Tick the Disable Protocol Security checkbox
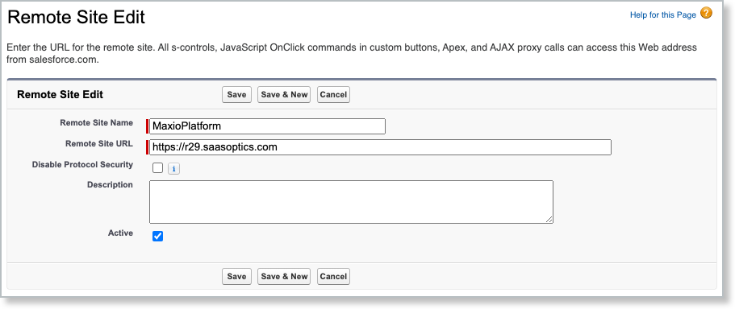Image resolution: width=735 pixels, height=309 pixels. (x=158, y=168)
